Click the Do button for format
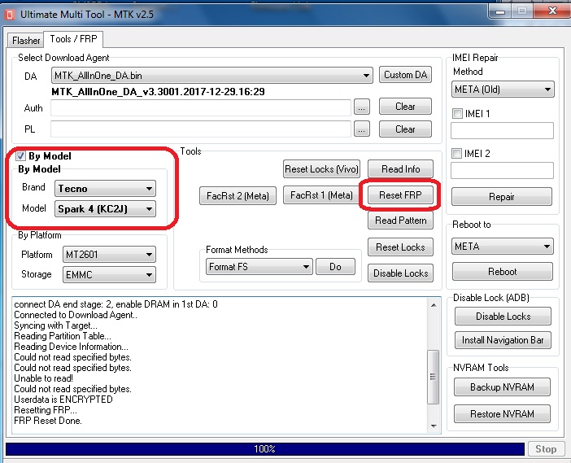The width and height of the screenshot is (571, 463). (335, 267)
